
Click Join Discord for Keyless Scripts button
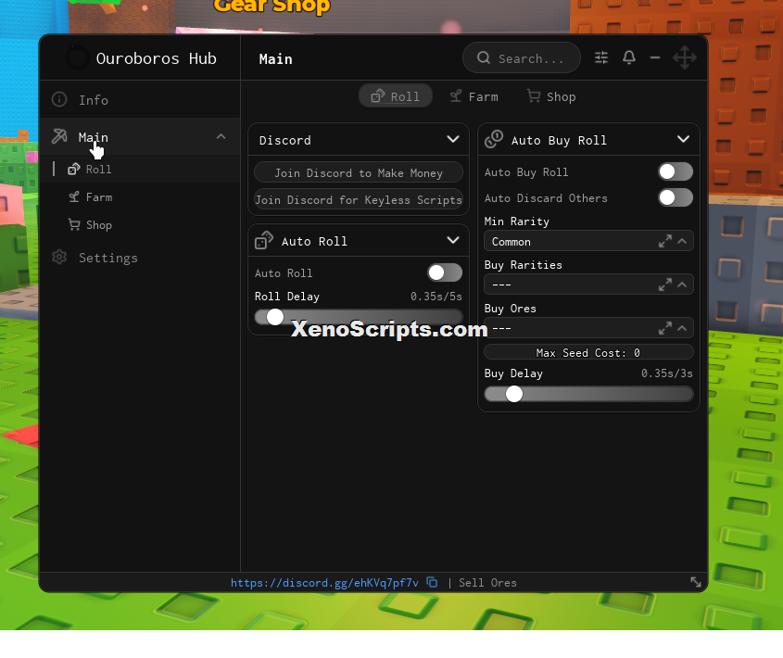pyautogui.click(x=359, y=200)
